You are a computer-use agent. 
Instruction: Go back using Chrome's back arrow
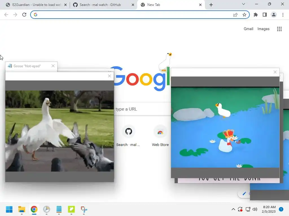click(6, 15)
